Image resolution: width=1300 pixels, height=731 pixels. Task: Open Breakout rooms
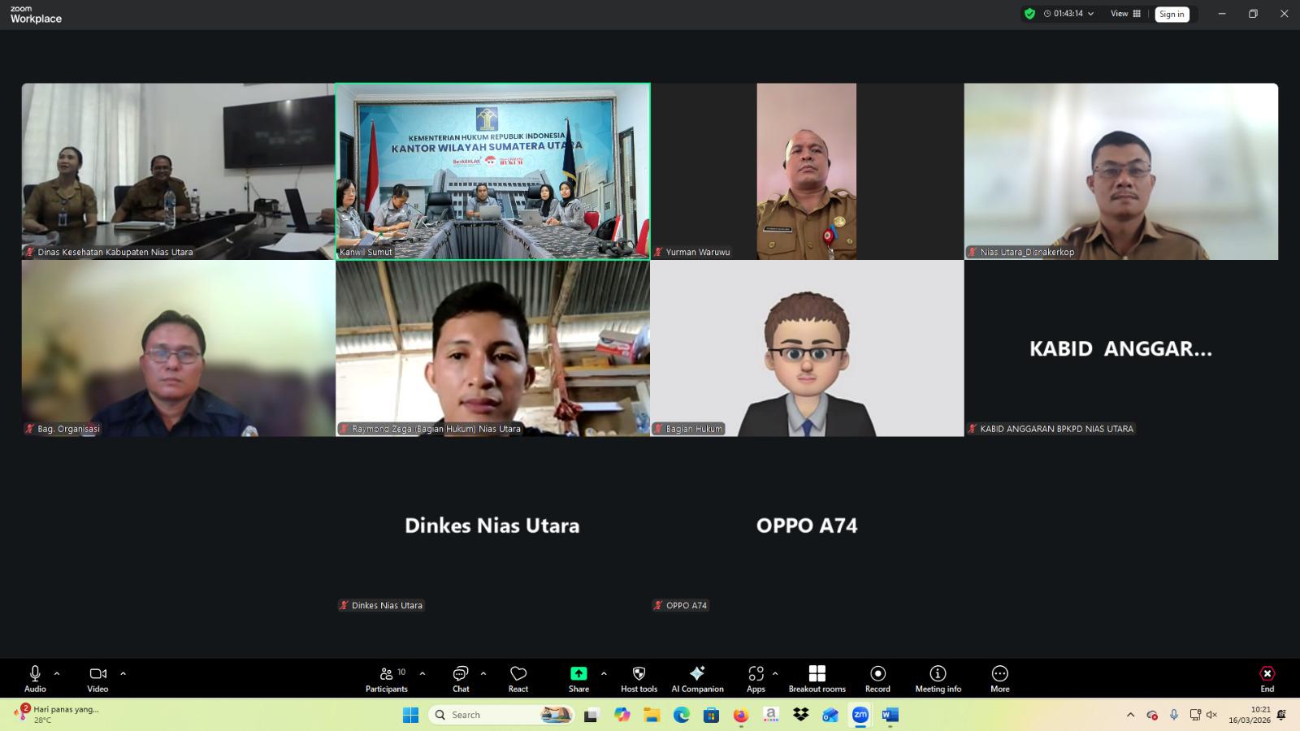click(817, 679)
